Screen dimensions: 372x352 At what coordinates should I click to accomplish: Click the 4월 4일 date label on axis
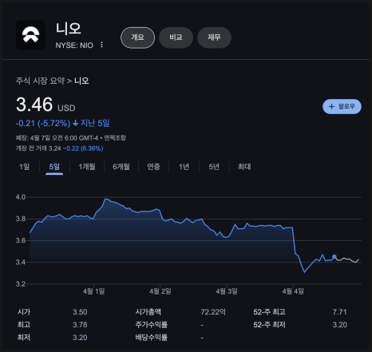coord(293,291)
